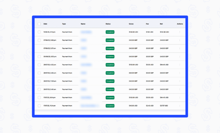Open payer name link for 06/08/25 6:53 pm row
The image size is (220, 133).
click(83, 57)
